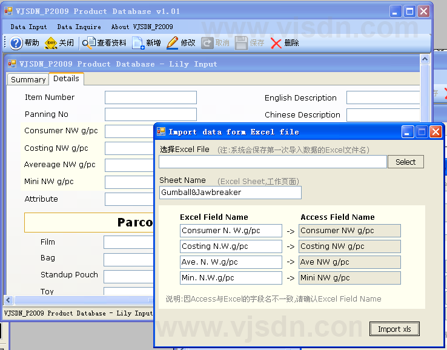The image size is (447, 350).
Task: Click the Import xls button
Action: point(394,329)
